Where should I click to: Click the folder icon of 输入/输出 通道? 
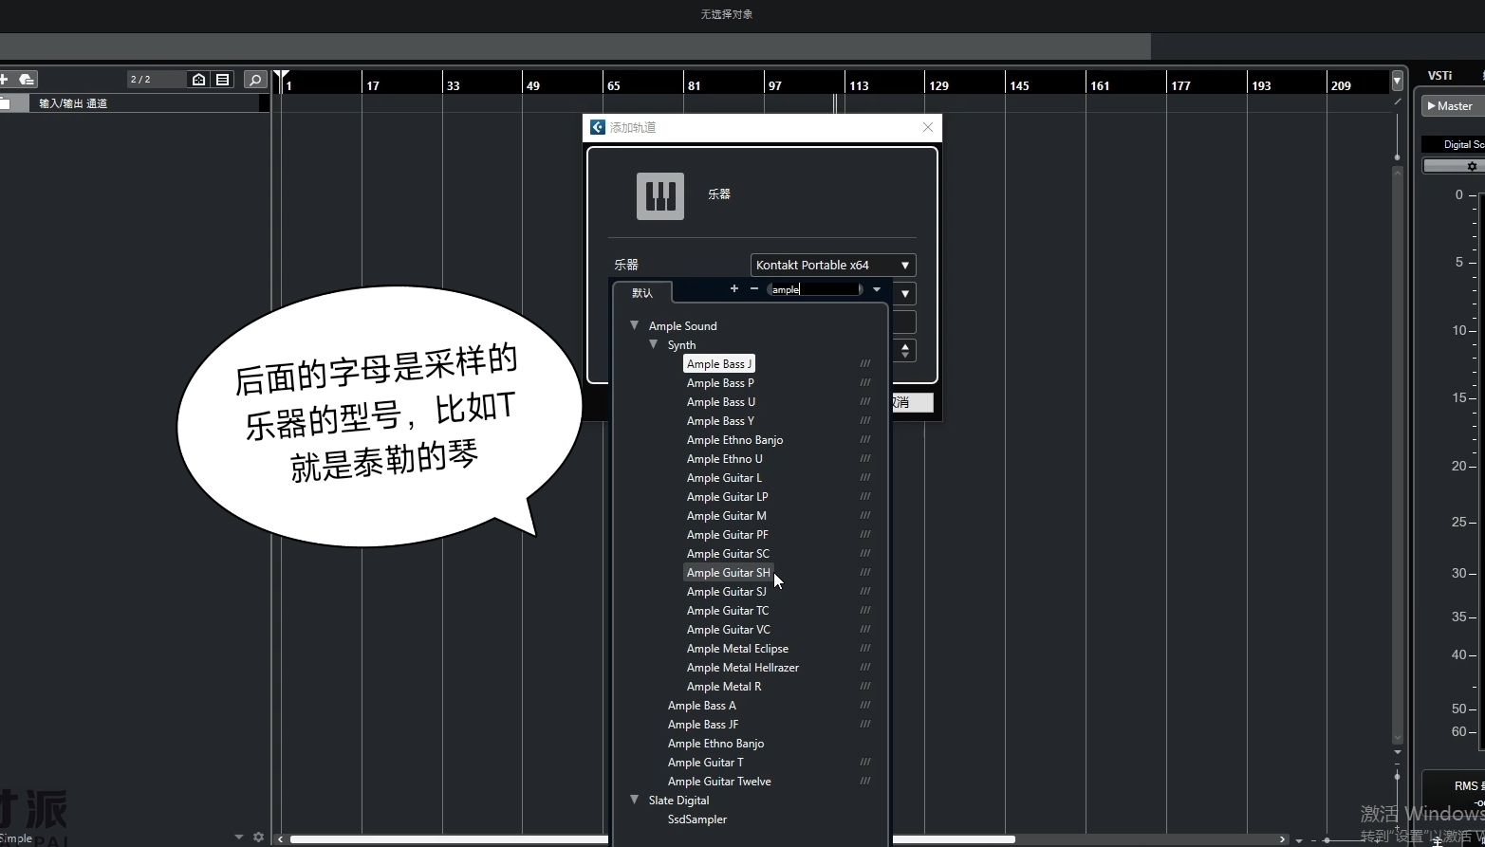[x=5, y=103]
